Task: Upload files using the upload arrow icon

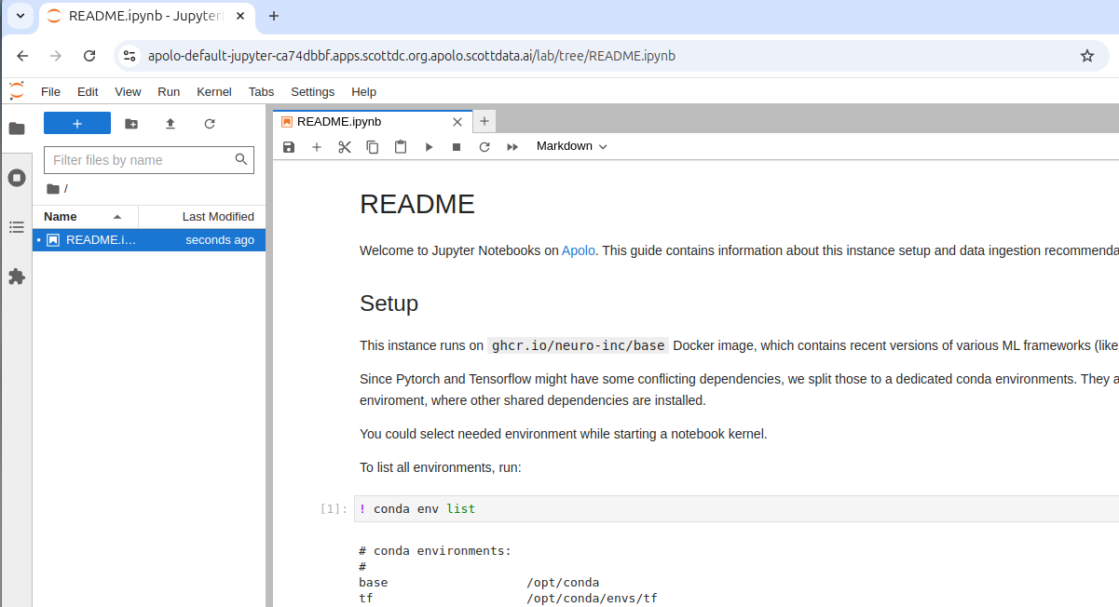Action: click(x=171, y=124)
